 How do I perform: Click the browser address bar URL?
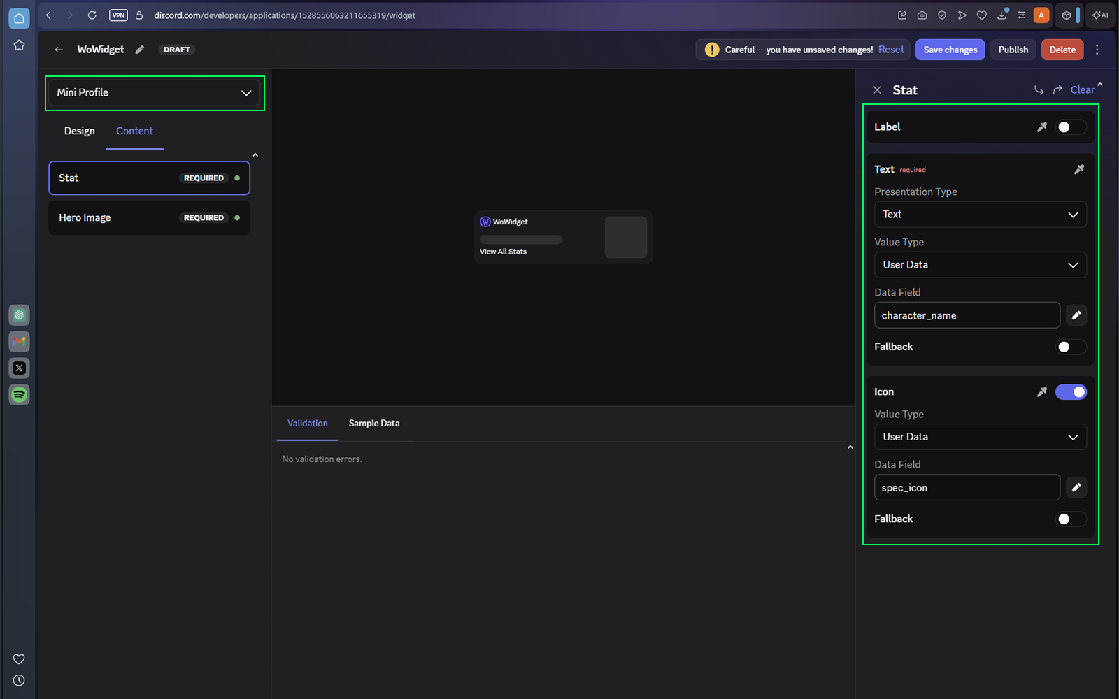(285, 15)
